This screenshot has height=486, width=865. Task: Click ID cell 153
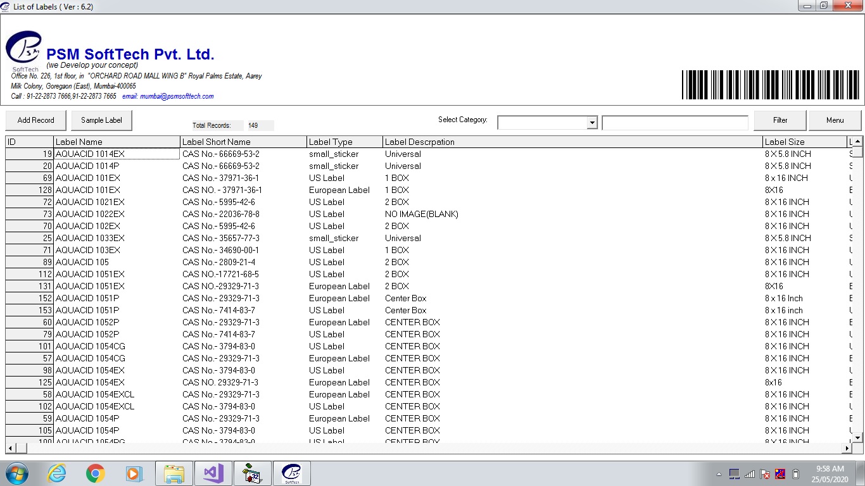[29, 310]
